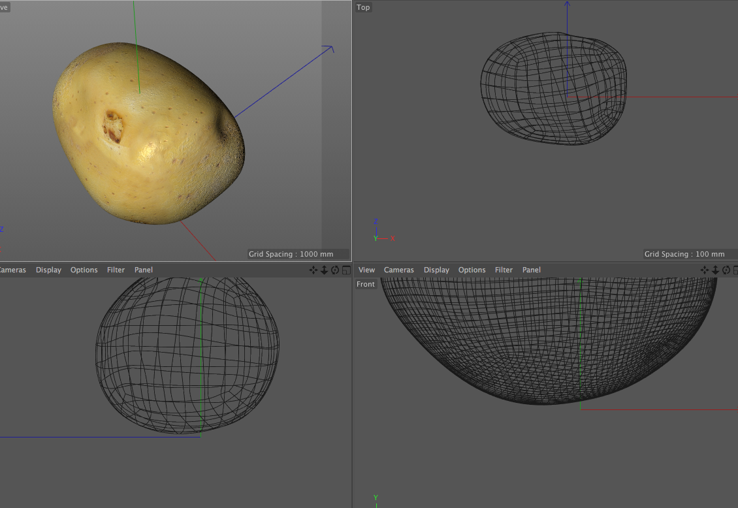Click the zoom icon in the Front viewport
Viewport: 738px width, 508px height.
pos(714,270)
